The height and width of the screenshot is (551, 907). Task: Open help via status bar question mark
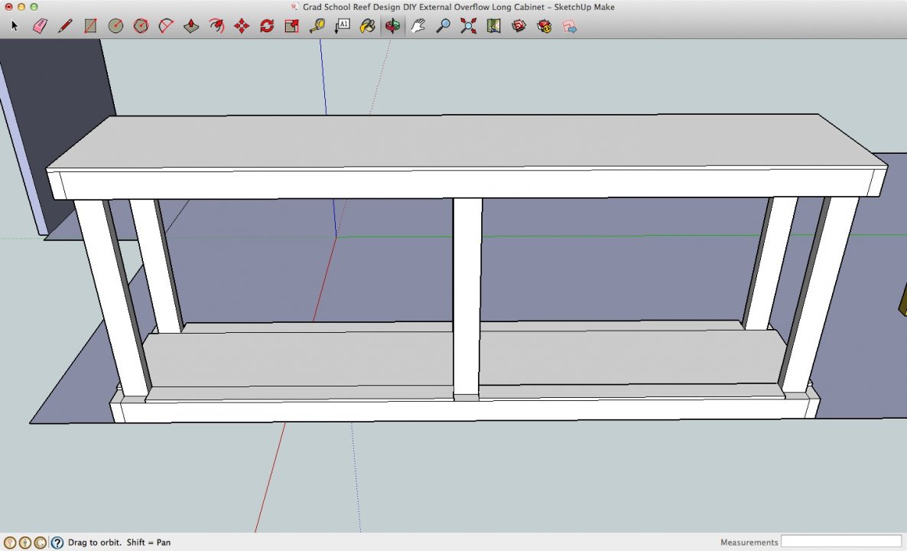click(x=57, y=543)
